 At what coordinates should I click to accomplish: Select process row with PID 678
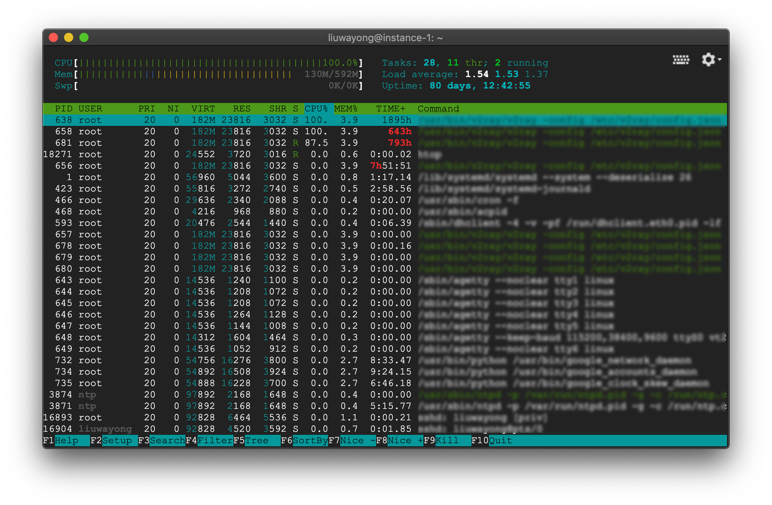(385, 246)
